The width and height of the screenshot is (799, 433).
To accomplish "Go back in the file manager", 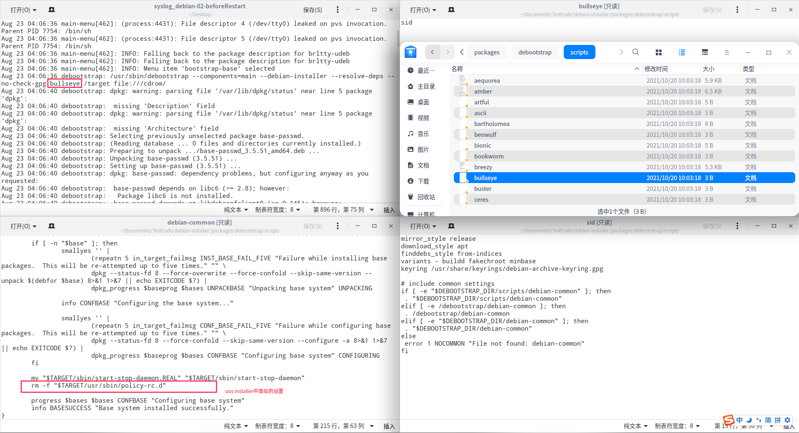I will pyautogui.click(x=433, y=52).
